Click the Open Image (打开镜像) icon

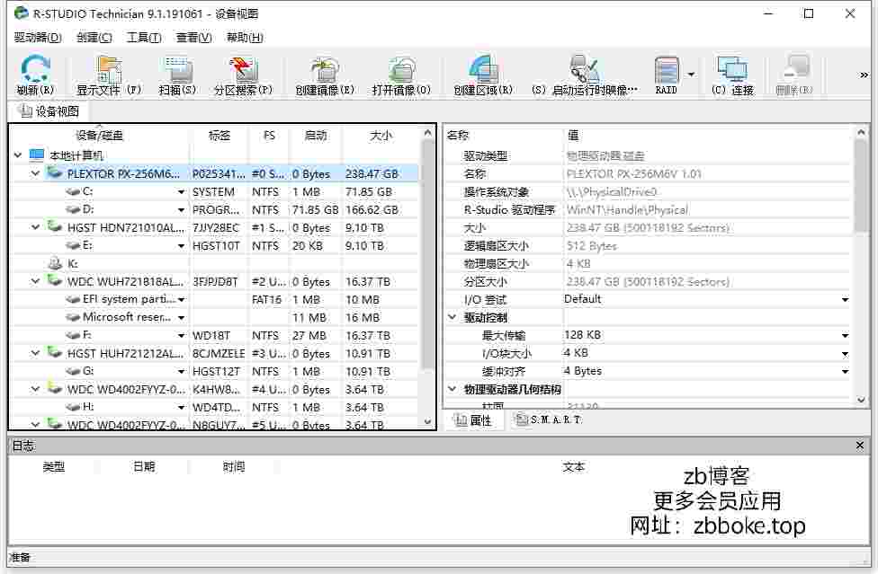tap(401, 69)
